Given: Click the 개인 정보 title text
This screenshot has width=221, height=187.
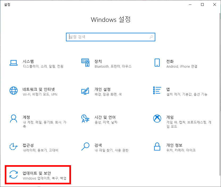Looking at the screenshot, I should [x=174, y=145].
